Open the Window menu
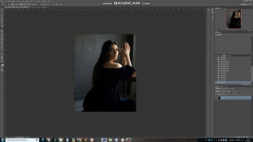This screenshot has width=253, height=142. coord(44,1)
